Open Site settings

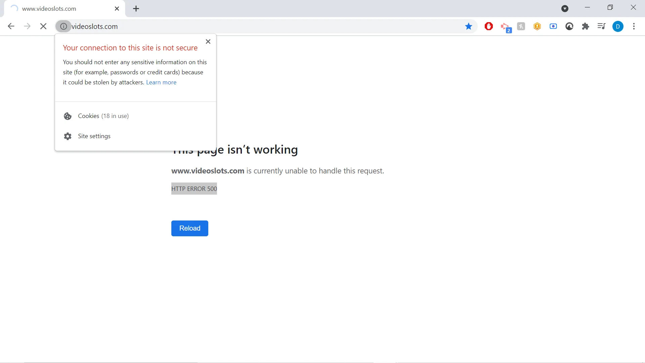click(x=136, y=136)
